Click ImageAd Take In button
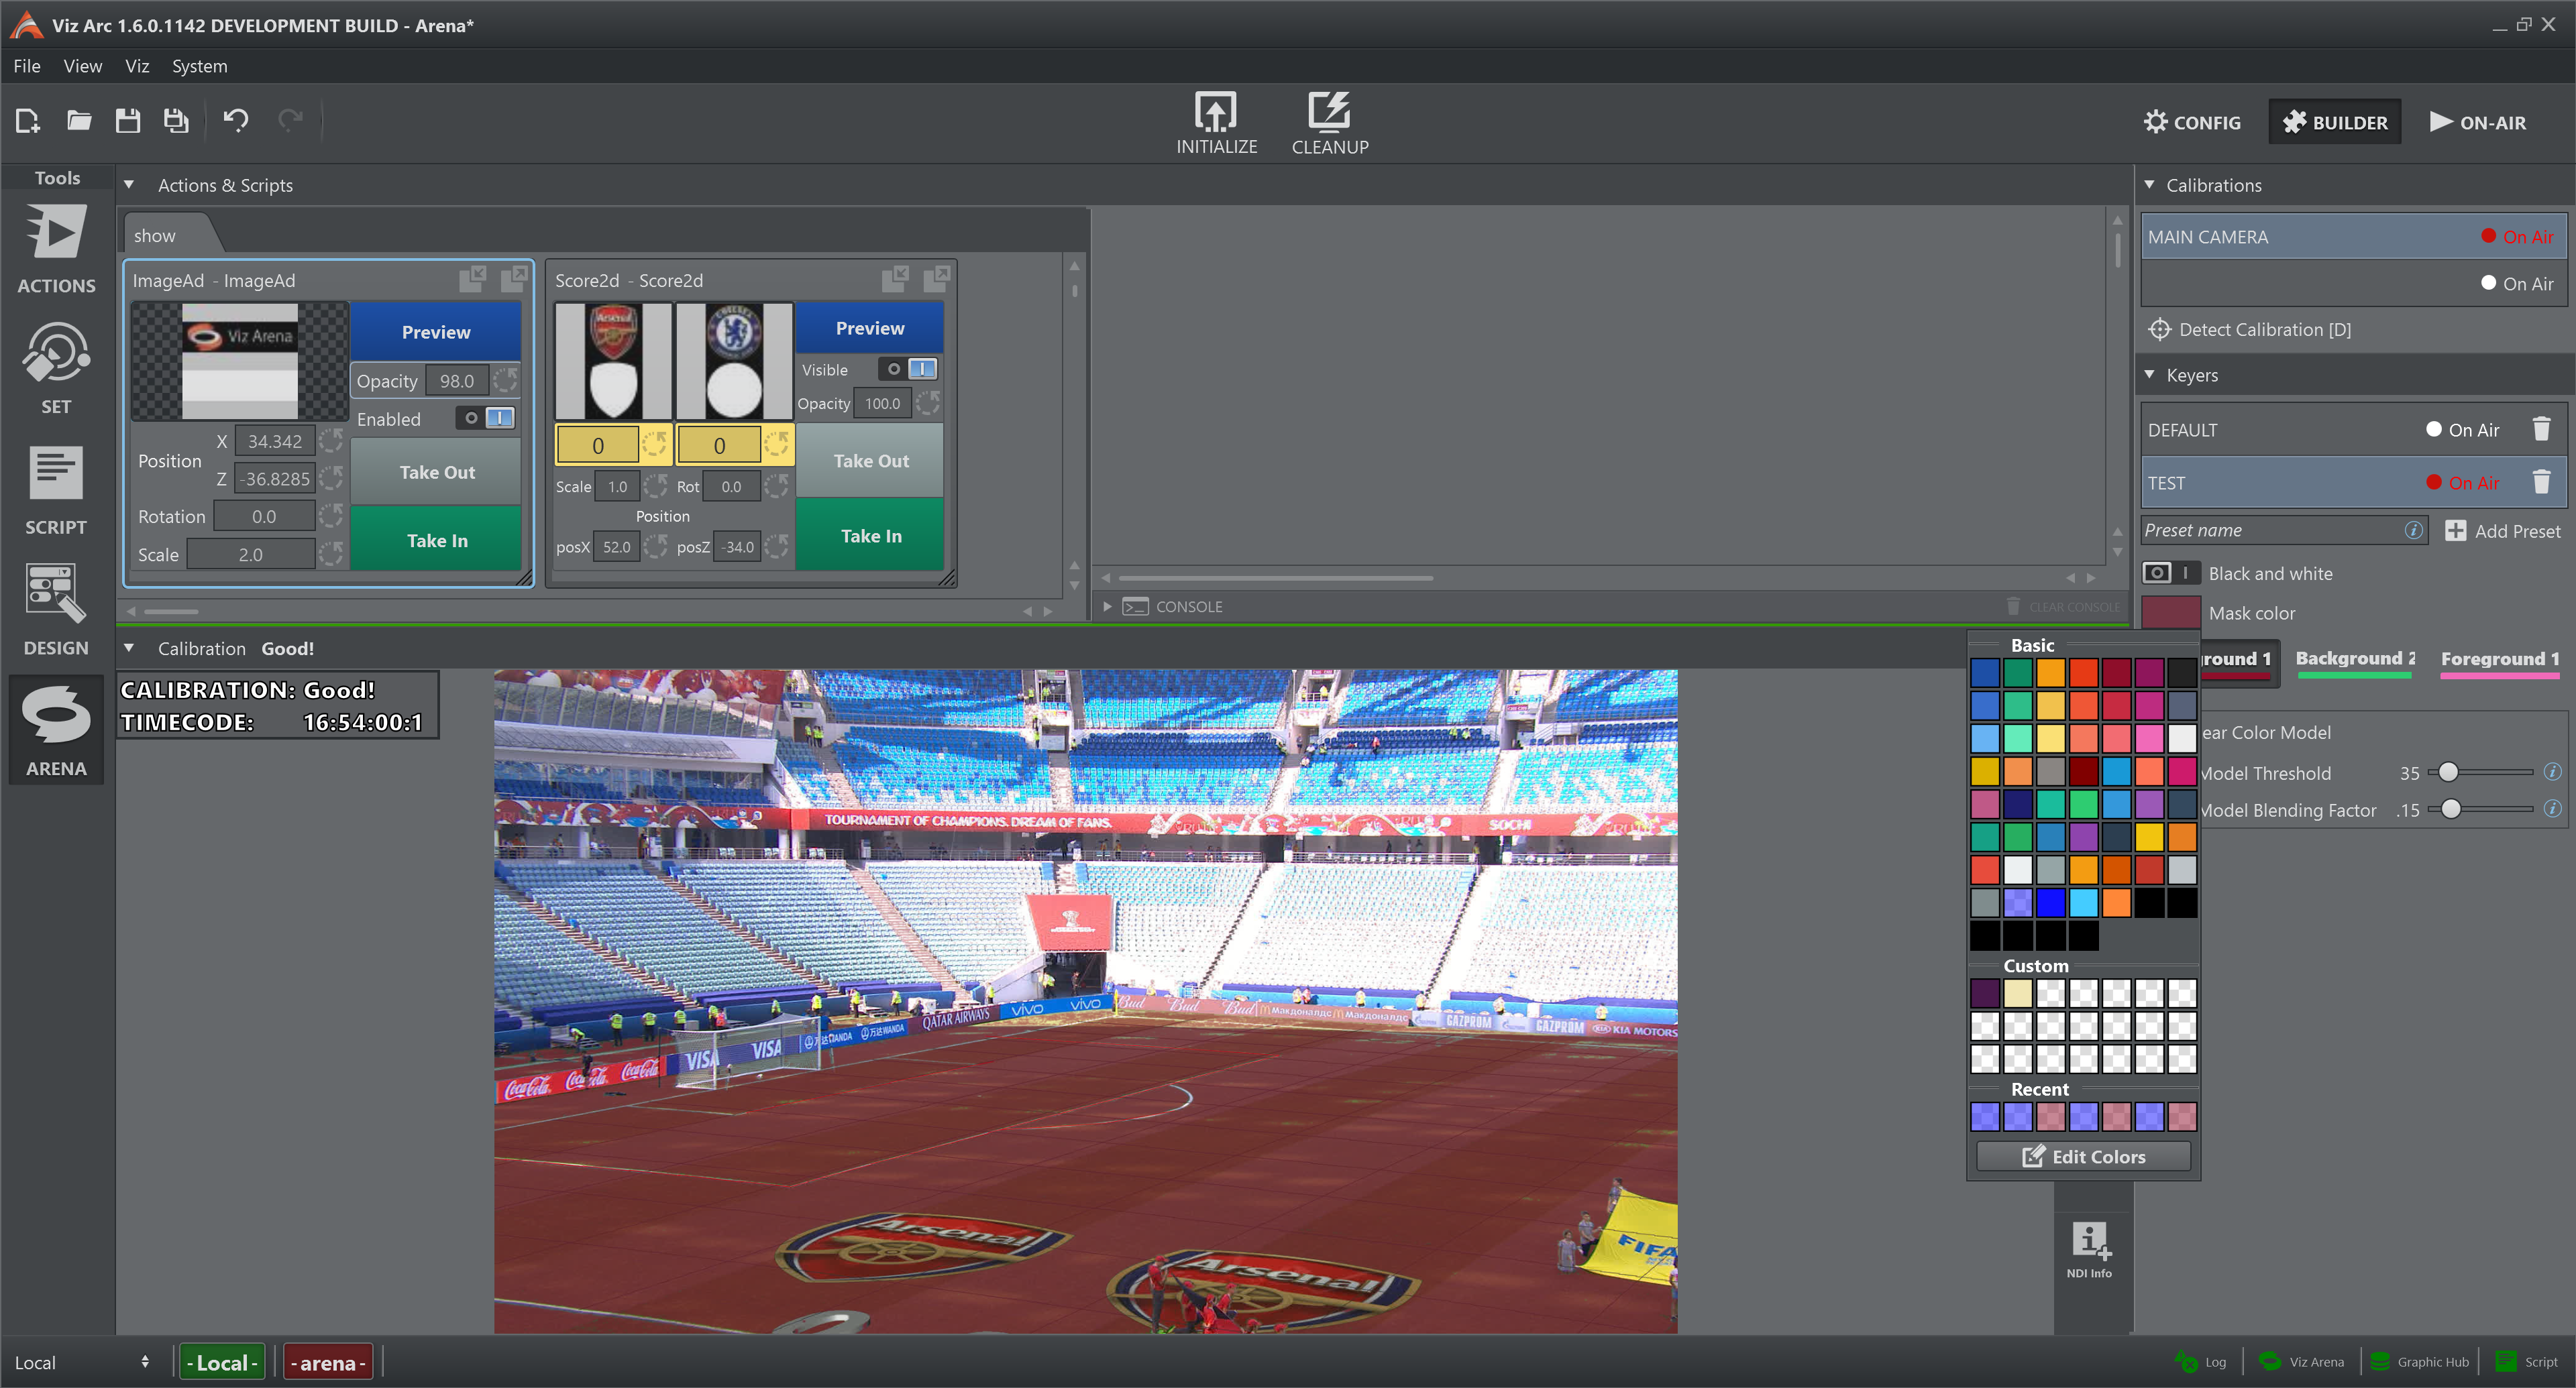This screenshot has width=2576, height=1388. [x=437, y=540]
